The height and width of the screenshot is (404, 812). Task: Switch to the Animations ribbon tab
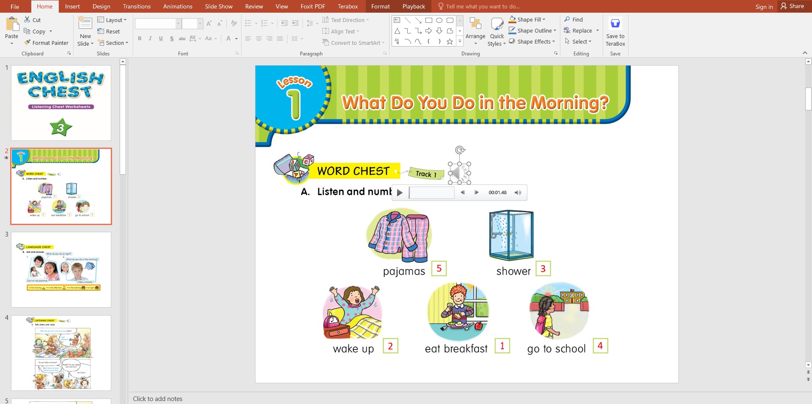coord(178,6)
